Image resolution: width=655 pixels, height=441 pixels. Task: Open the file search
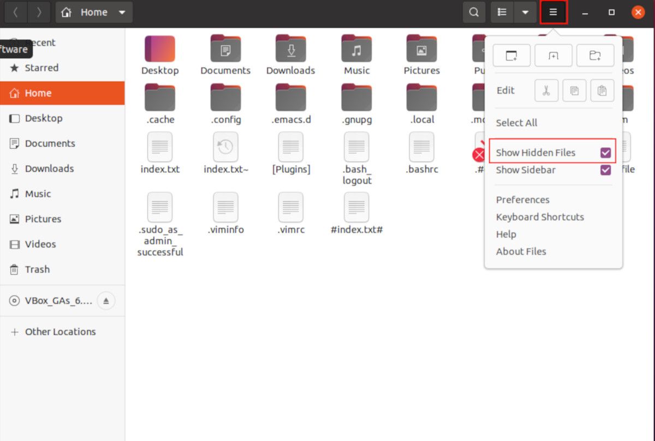pyautogui.click(x=474, y=11)
